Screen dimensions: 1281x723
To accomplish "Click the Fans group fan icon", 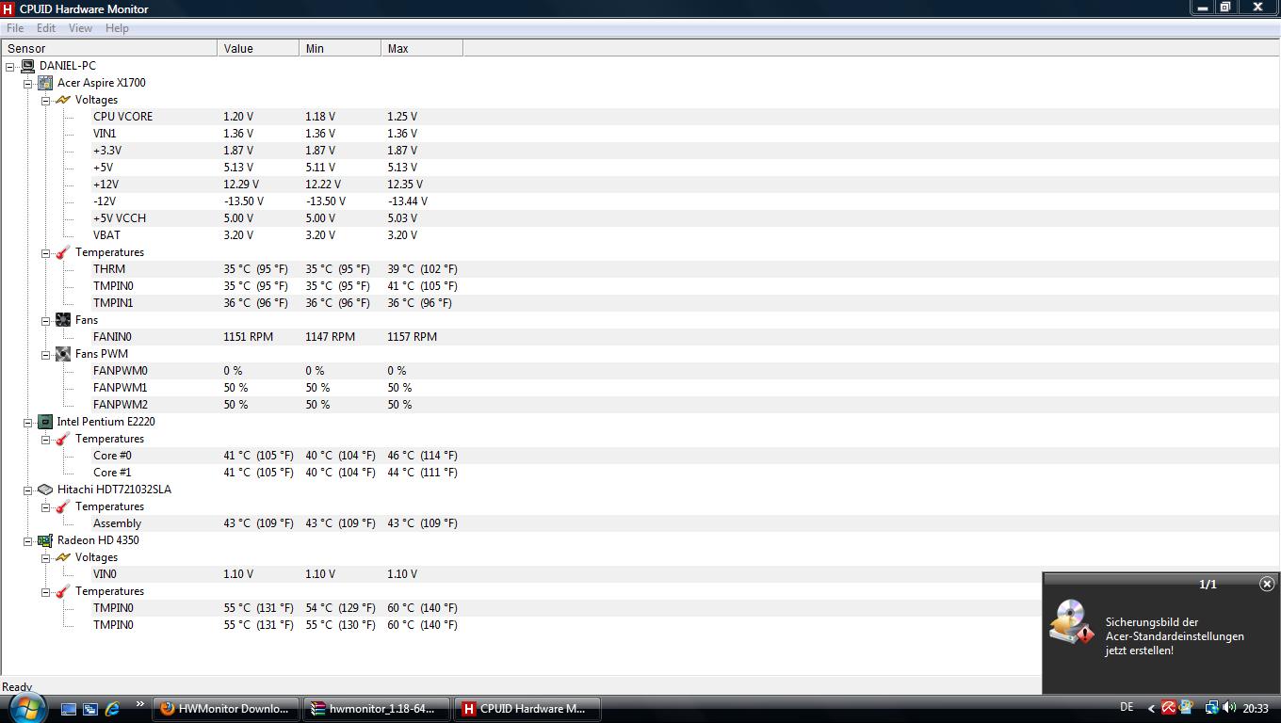I will coord(63,320).
